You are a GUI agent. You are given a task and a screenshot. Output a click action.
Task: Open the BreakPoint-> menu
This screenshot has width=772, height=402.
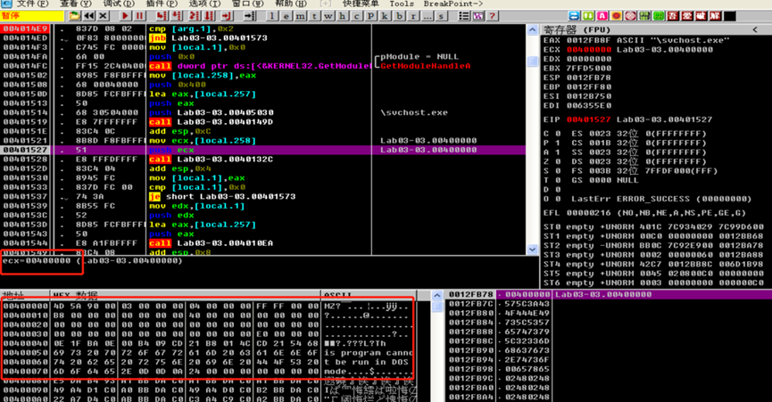(453, 4)
